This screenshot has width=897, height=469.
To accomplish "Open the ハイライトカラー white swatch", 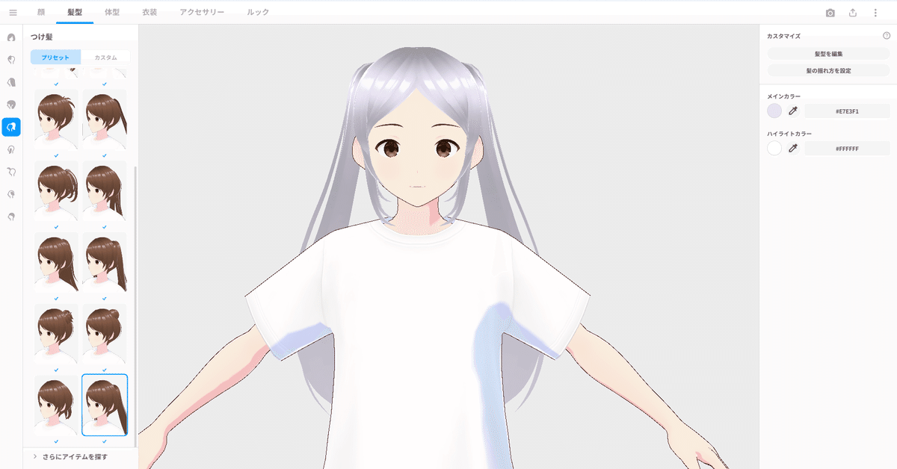I will [774, 148].
